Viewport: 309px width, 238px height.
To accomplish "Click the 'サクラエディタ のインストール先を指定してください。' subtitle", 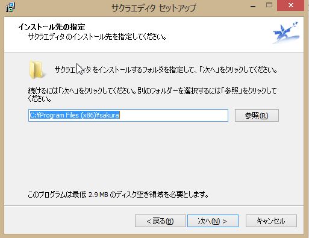I will tap(98, 37).
